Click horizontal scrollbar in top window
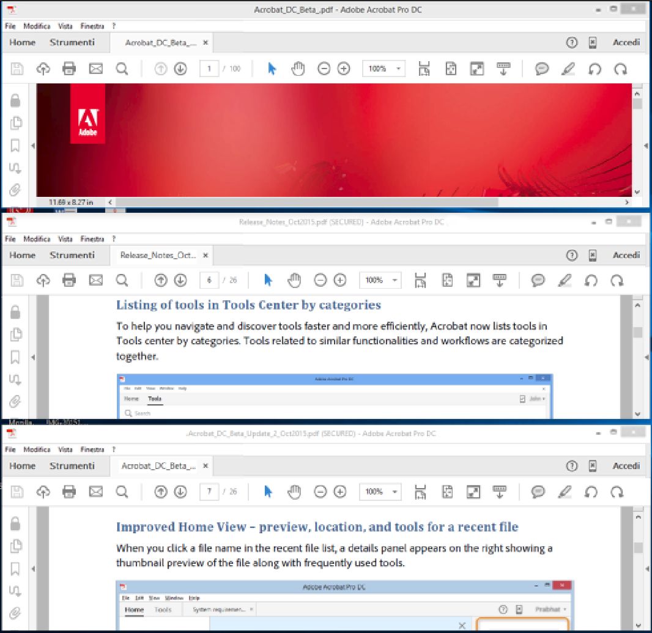This screenshot has width=652, height=633. tap(307, 202)
